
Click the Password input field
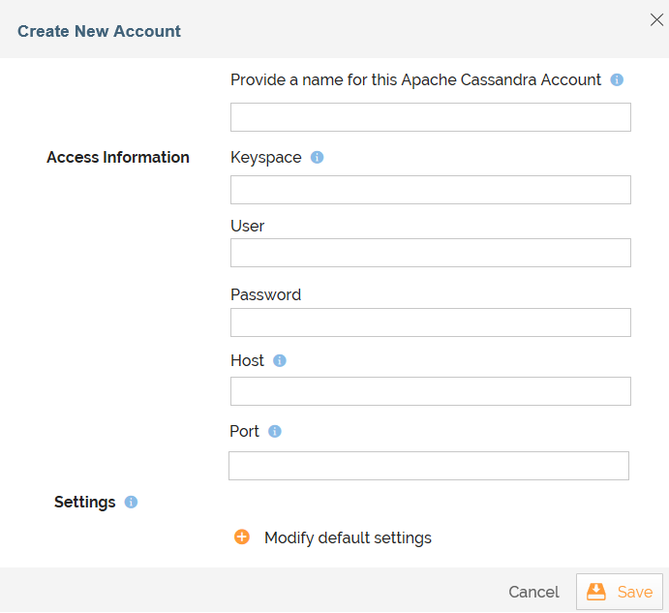coord(431,322)
